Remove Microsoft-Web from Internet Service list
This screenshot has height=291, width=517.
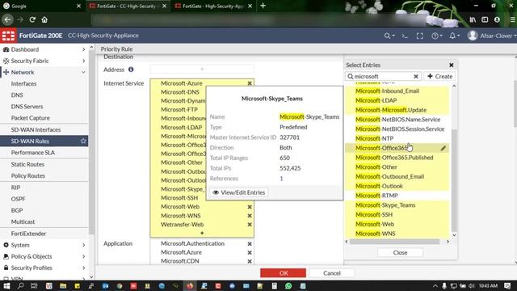pos(250,207)
